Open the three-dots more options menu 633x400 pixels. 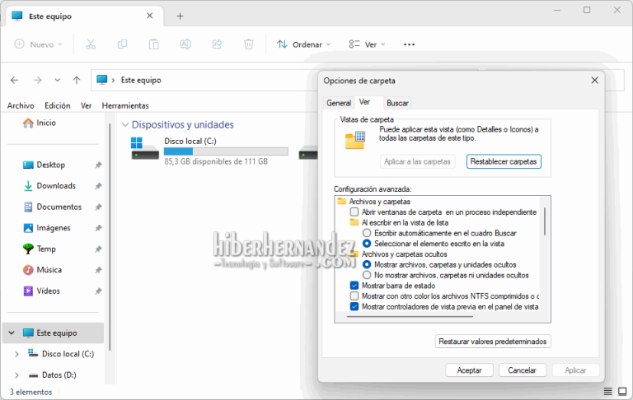[409, 44]
